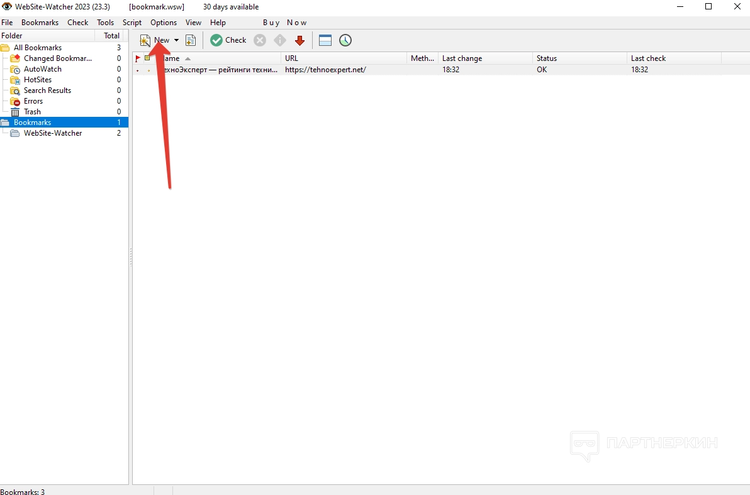
Task: Click the Errors folder icon
Action: click(x=15, y=101)
